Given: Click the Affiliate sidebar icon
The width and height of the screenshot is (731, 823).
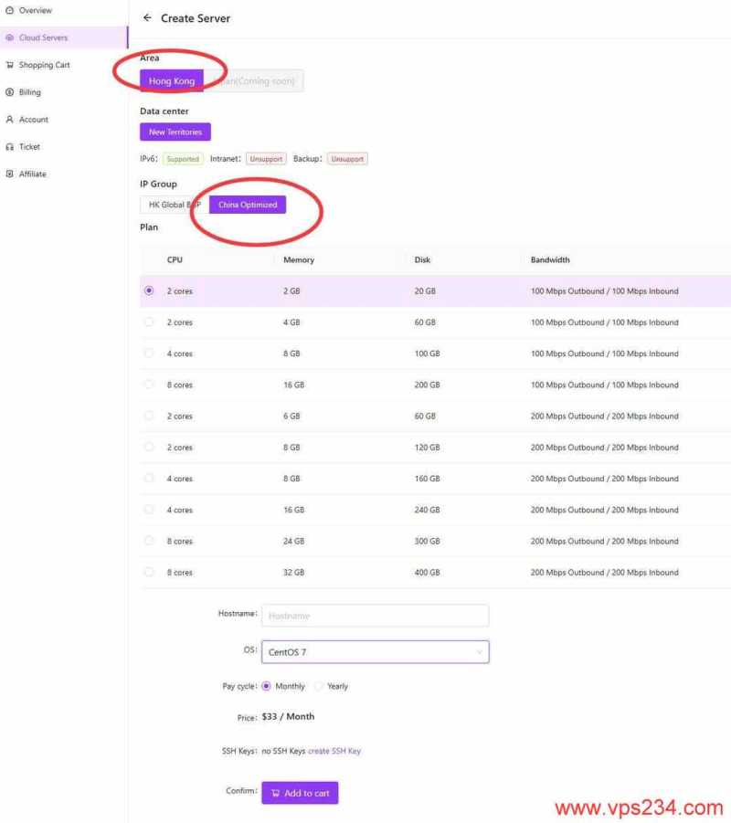Looking at the screenshot, I should click(9, 174).
